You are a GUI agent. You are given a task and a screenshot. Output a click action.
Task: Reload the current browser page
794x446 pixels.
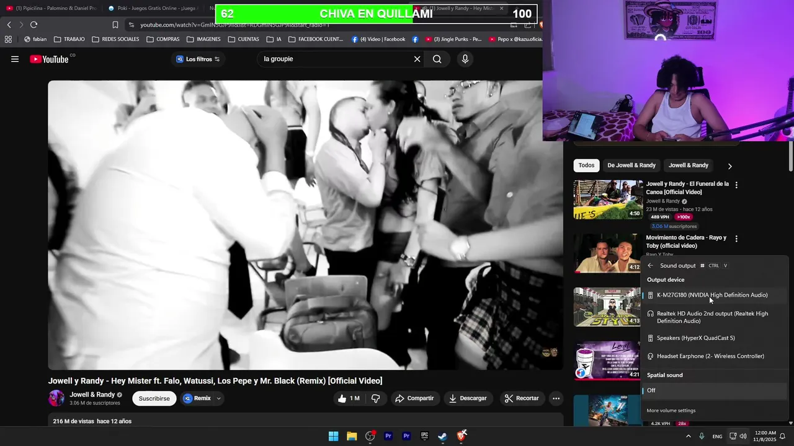pos(33,25)
